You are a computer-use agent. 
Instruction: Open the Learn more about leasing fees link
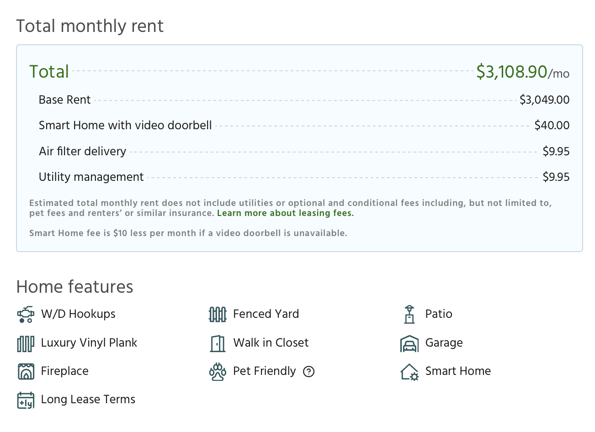click(285, 213)
